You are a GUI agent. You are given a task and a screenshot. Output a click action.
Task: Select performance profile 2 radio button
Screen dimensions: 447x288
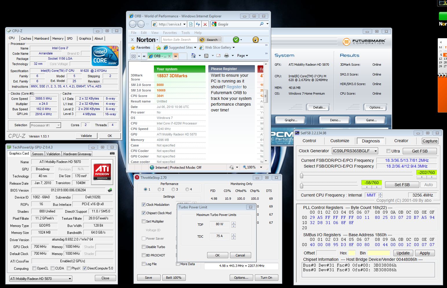coord(159,189)
